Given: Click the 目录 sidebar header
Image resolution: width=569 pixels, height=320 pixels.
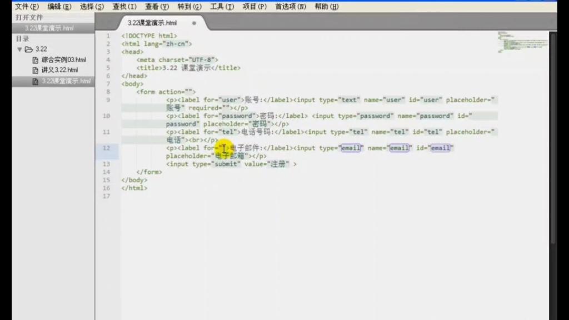Looking at the screenshot, I should 22,39.
